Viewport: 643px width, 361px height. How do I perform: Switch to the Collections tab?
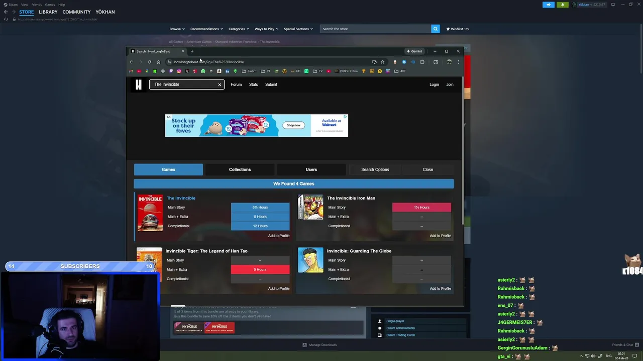pos(240,169)
